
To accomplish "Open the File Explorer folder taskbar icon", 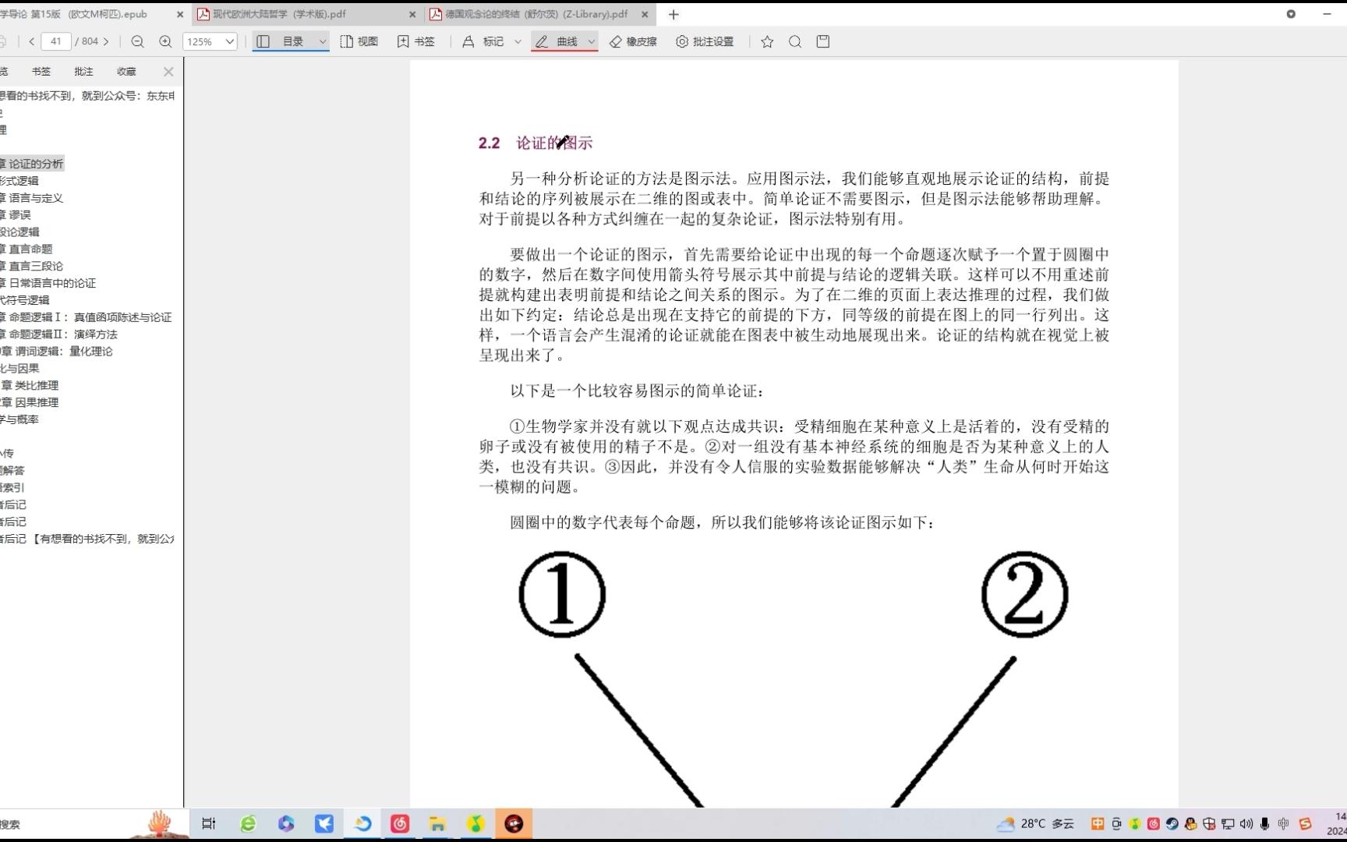I will point(437,823).
